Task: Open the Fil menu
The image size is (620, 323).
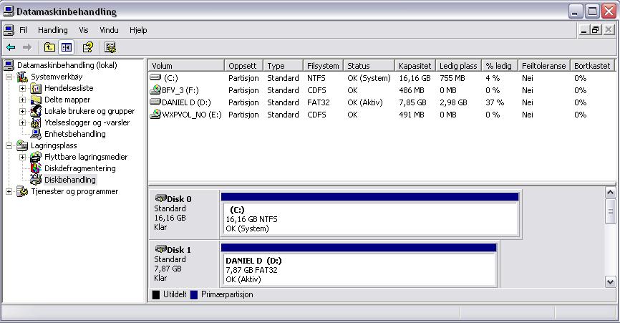Action: (x=24, y=30)
